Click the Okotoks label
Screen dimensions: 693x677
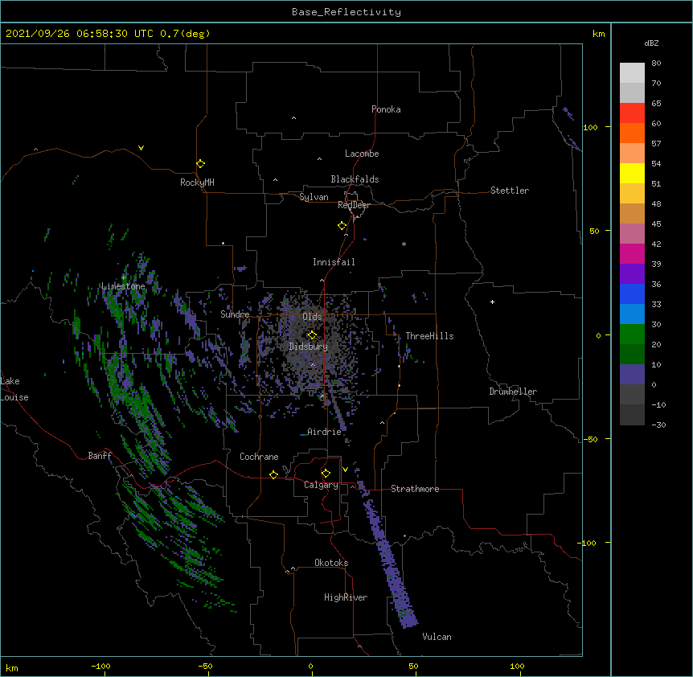[x=331, y=563]
